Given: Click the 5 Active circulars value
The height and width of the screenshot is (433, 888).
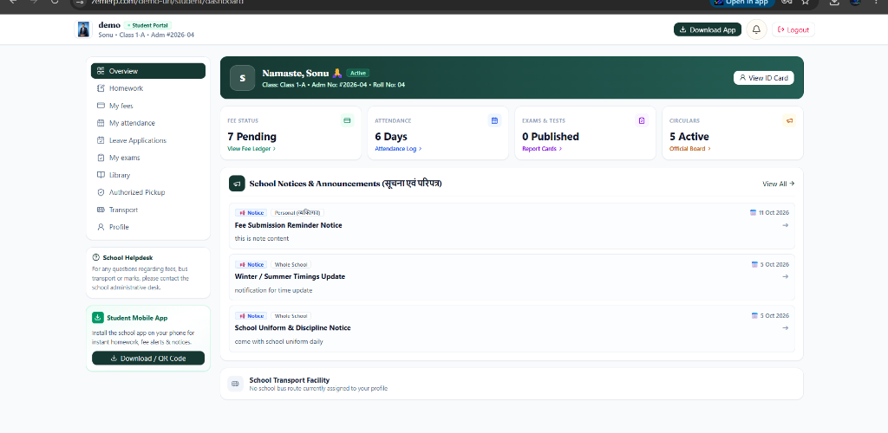Looking at the screenshot, I should pyautogui.click(x=689, y=136).
